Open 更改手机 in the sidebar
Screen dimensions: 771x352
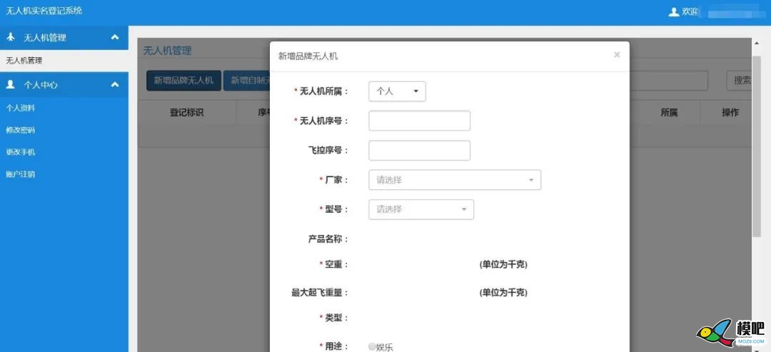[21, 152]
